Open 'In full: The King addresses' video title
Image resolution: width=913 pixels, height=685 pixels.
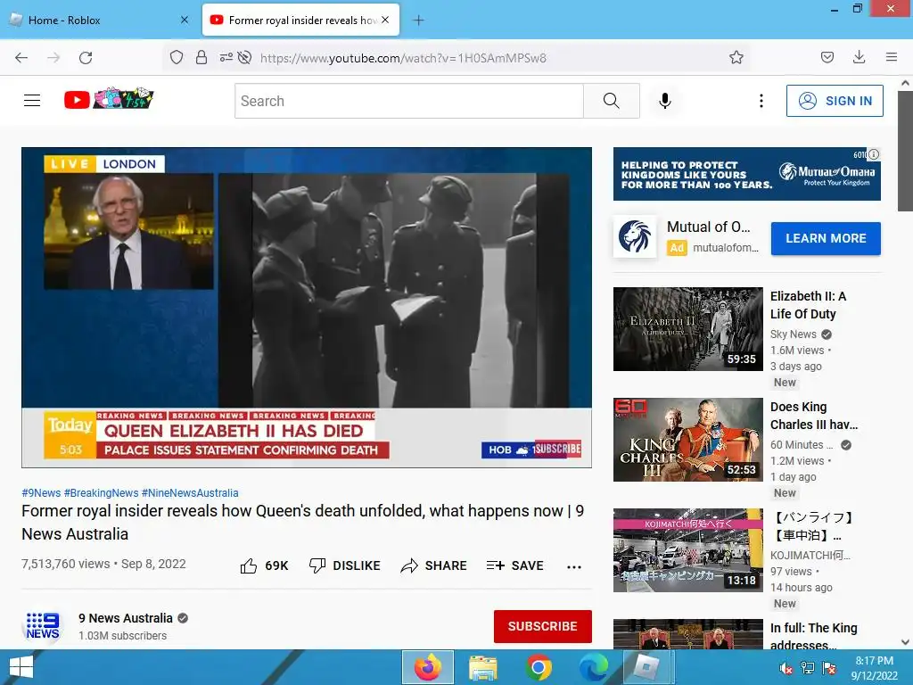[x=814, y=636]
